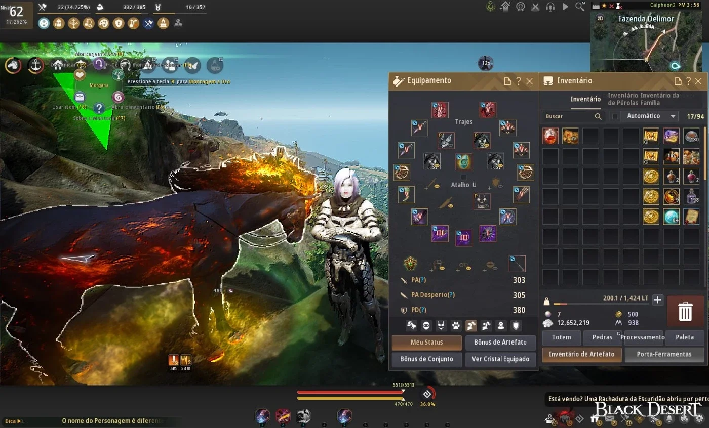Toggle the 2D minimap mode button
709x428 pixels.
click(601, 18)
